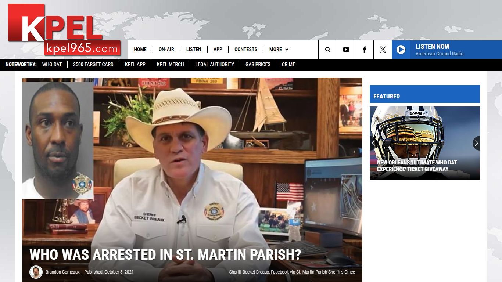Viewport: 502px width, 282px height.
Task: Click the 'Published: October 5, 2021' date
Action: pos(109,272)
